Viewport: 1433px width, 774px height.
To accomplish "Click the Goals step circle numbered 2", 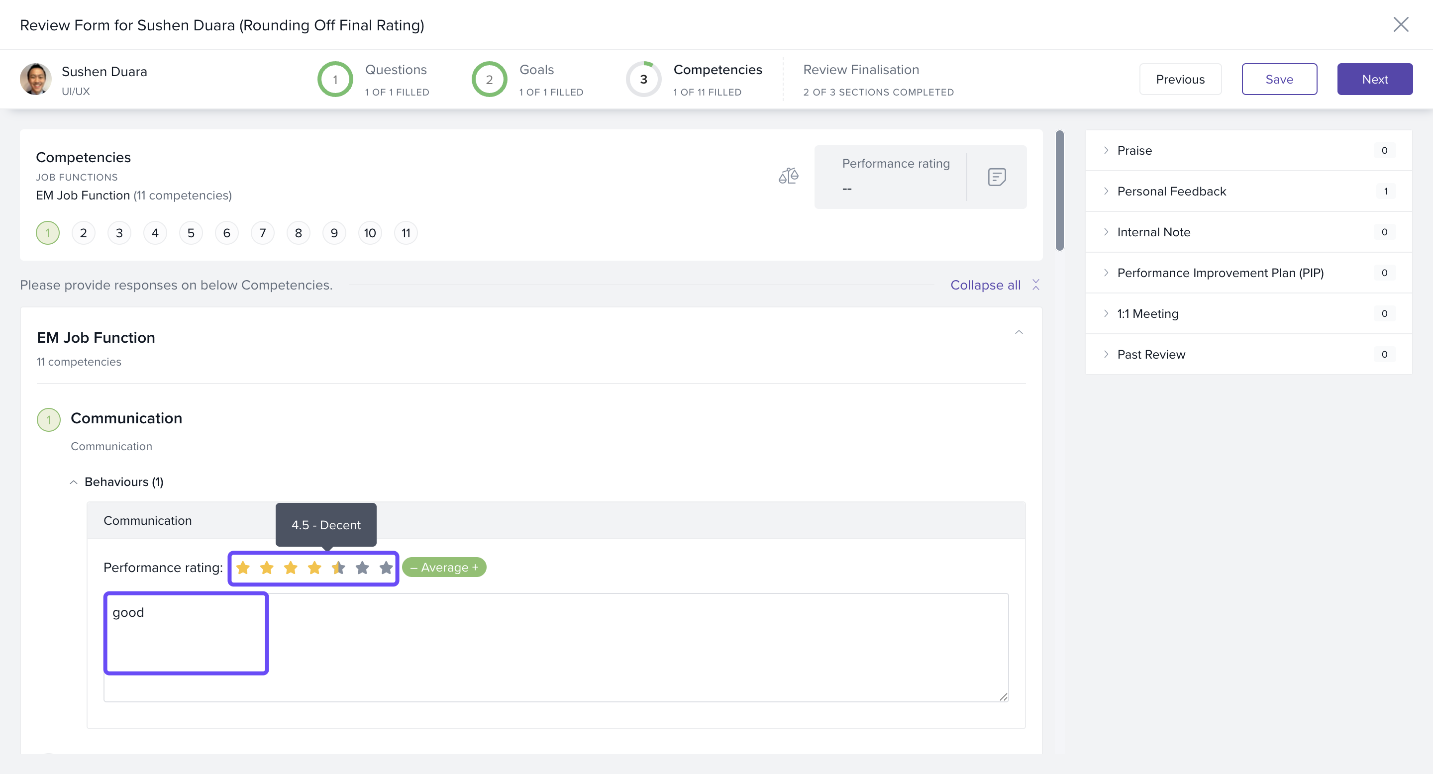I will 489,80.
